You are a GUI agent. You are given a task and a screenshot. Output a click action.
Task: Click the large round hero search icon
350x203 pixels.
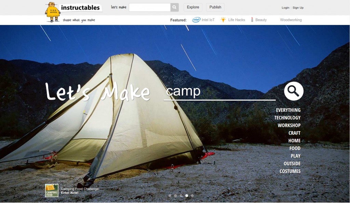click(x=294, y=91)
